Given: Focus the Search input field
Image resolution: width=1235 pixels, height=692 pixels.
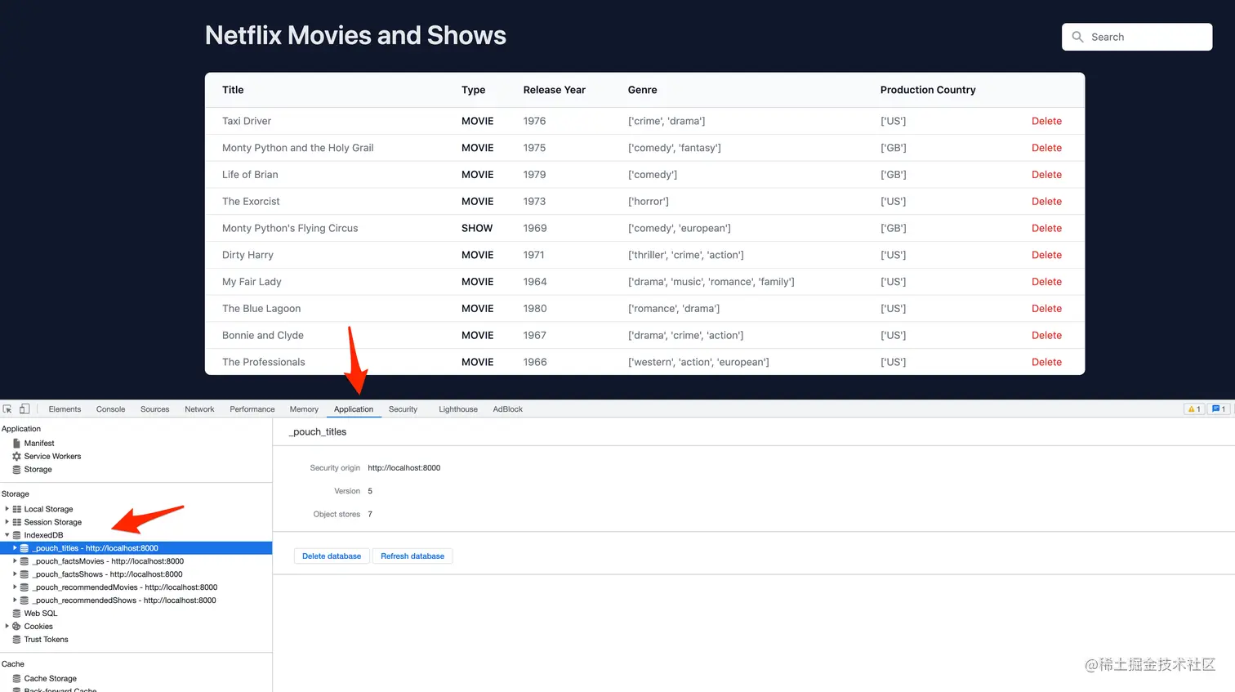Looking at the screenshot, I should (1137, 37).
